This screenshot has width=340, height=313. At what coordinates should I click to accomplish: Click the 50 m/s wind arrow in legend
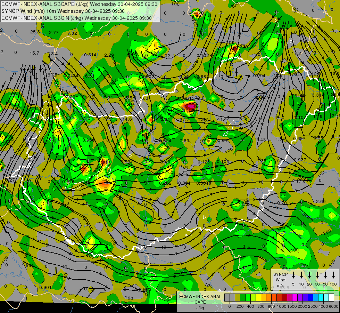[x=325, y=275]
